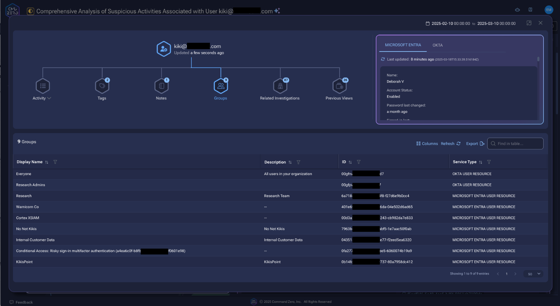Viewport: 560px width, 306px height.
Task: Click the top bar icon left of clipboard
Action: coord(517,10)
